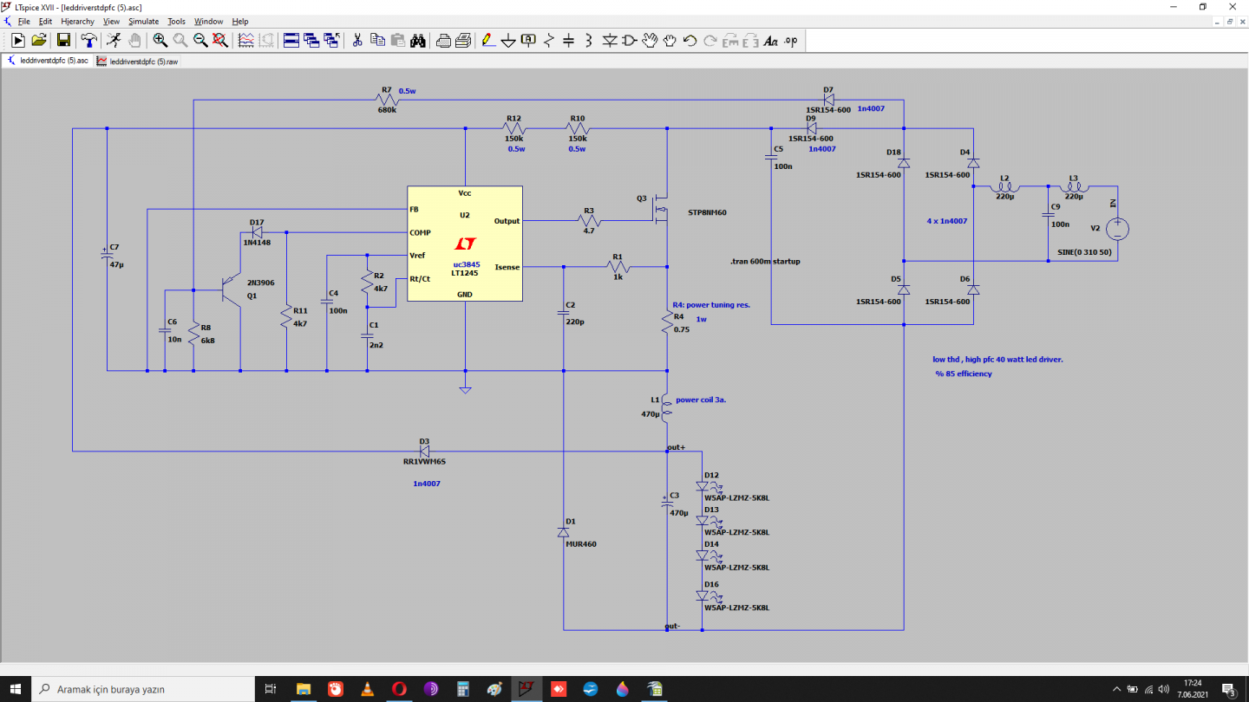Click the Run simulation icon

click(x=17, y=40)
